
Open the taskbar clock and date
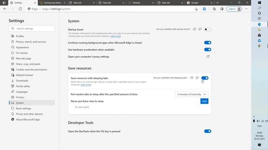(260, 136)
